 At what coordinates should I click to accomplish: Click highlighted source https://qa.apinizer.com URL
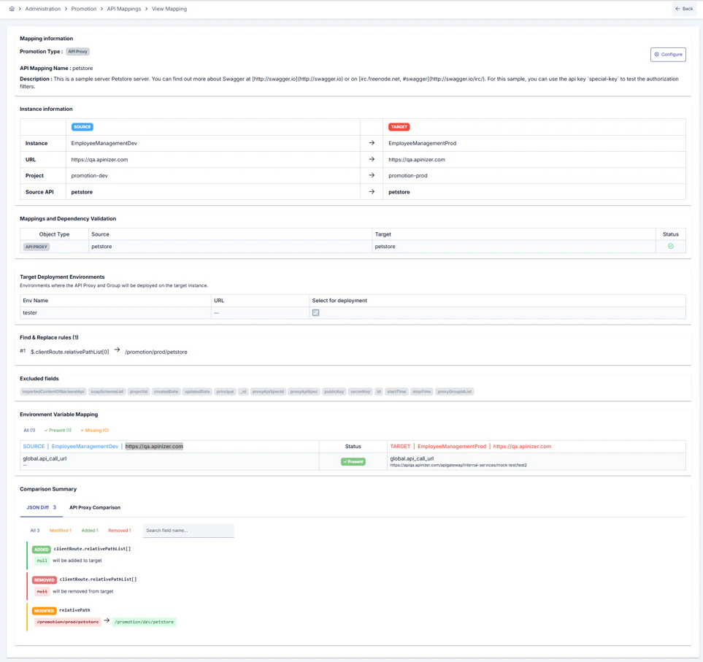(x=154, y=447)
